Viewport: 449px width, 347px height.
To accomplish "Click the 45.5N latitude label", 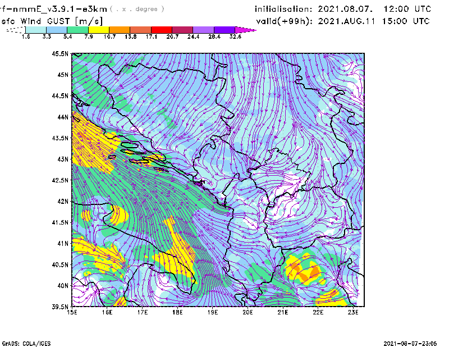I will [60, 53].
